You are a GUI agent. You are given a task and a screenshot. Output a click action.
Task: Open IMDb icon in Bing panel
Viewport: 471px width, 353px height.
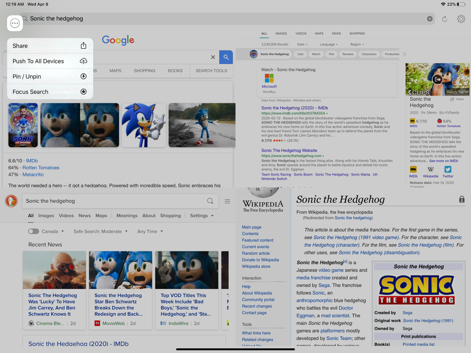coord(414,169)
